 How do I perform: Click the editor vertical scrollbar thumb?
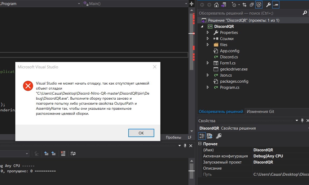point(191,42)
